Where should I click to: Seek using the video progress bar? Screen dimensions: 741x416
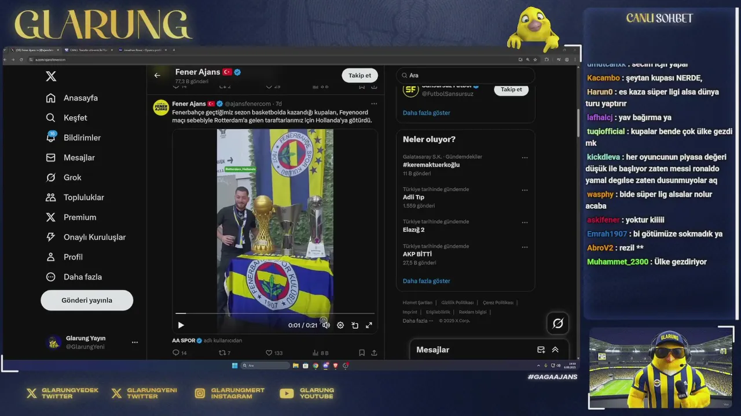pyautogui.click(x=275, y=314)
